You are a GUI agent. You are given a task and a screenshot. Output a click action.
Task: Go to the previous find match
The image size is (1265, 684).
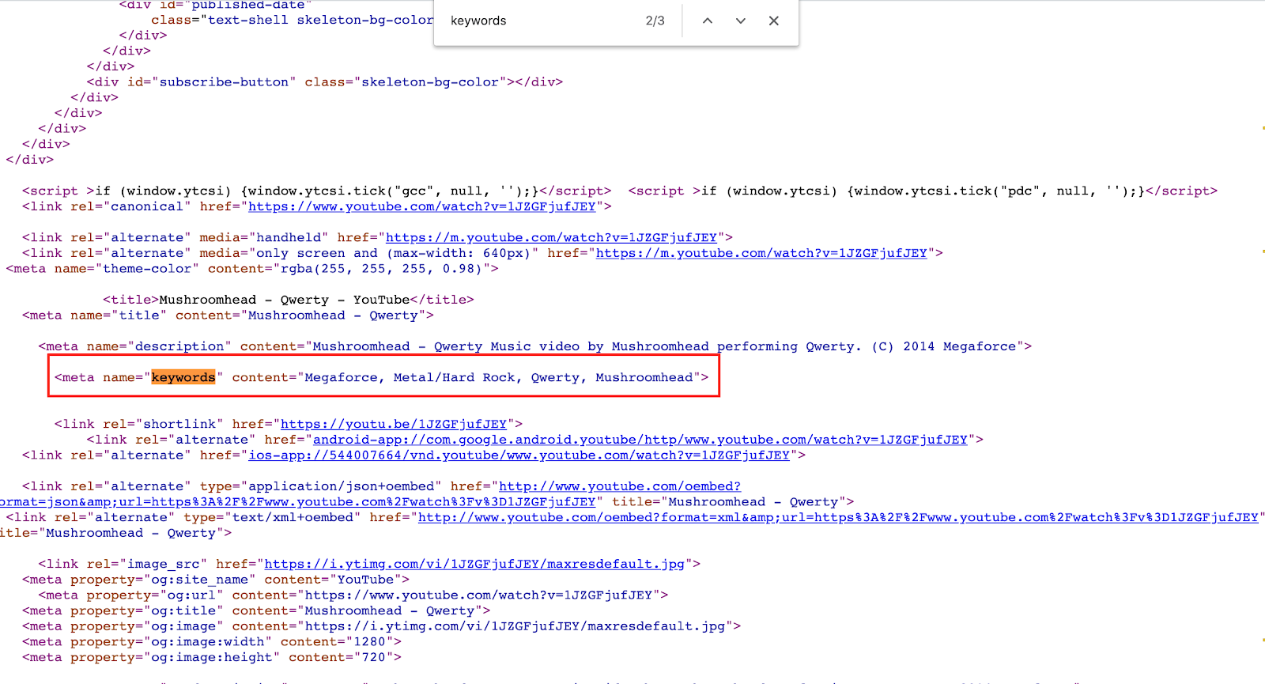[708, 21]
